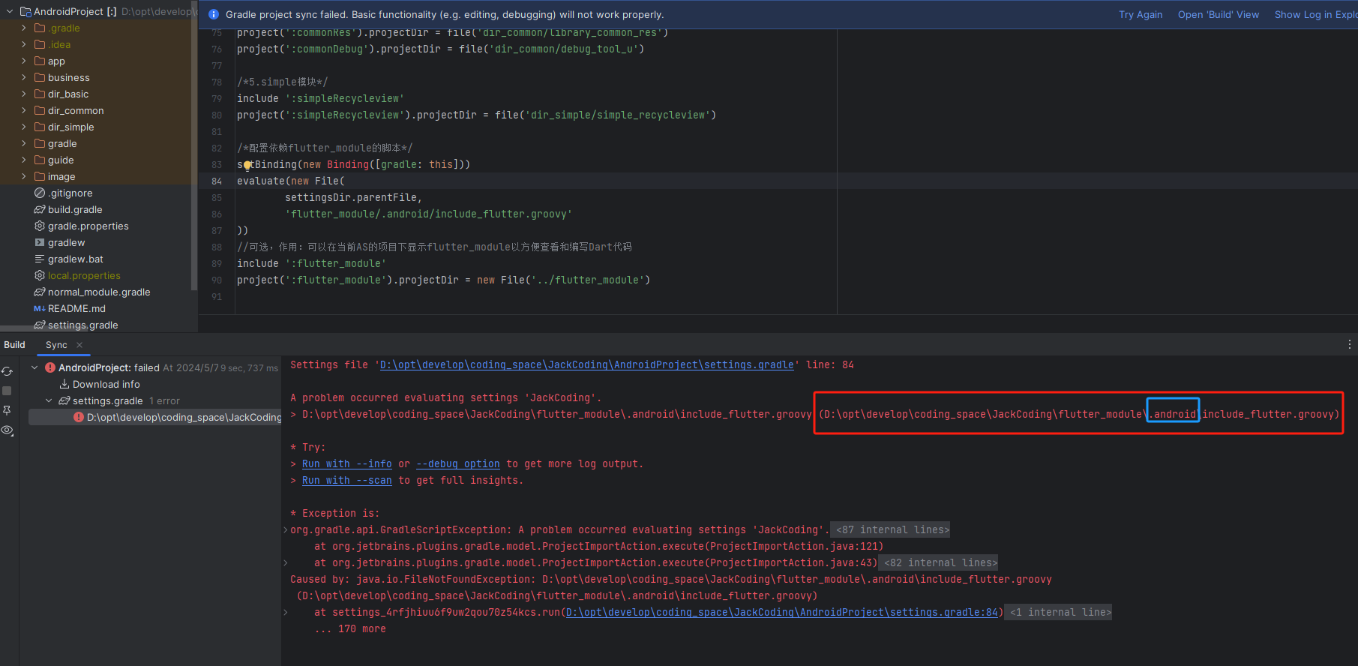Open 'Build' View link
Viewport: 1358px width, 666px height.
tap(1219, 14)
